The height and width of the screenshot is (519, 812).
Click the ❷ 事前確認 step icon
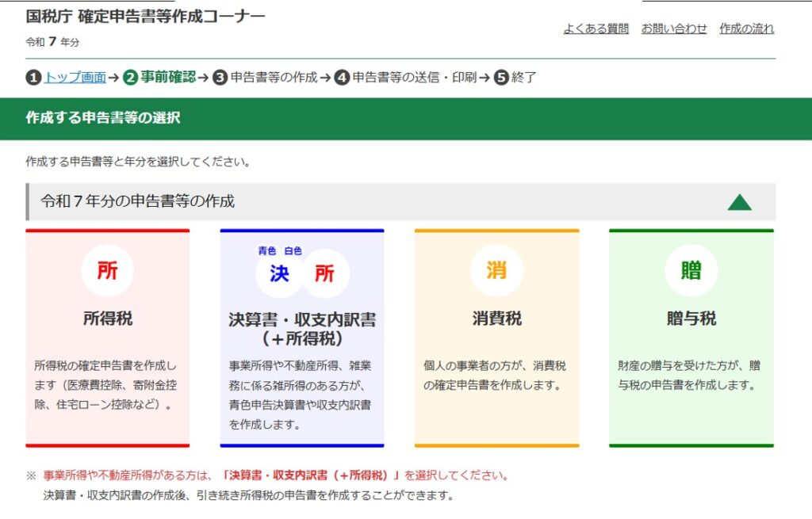[129, 77]
